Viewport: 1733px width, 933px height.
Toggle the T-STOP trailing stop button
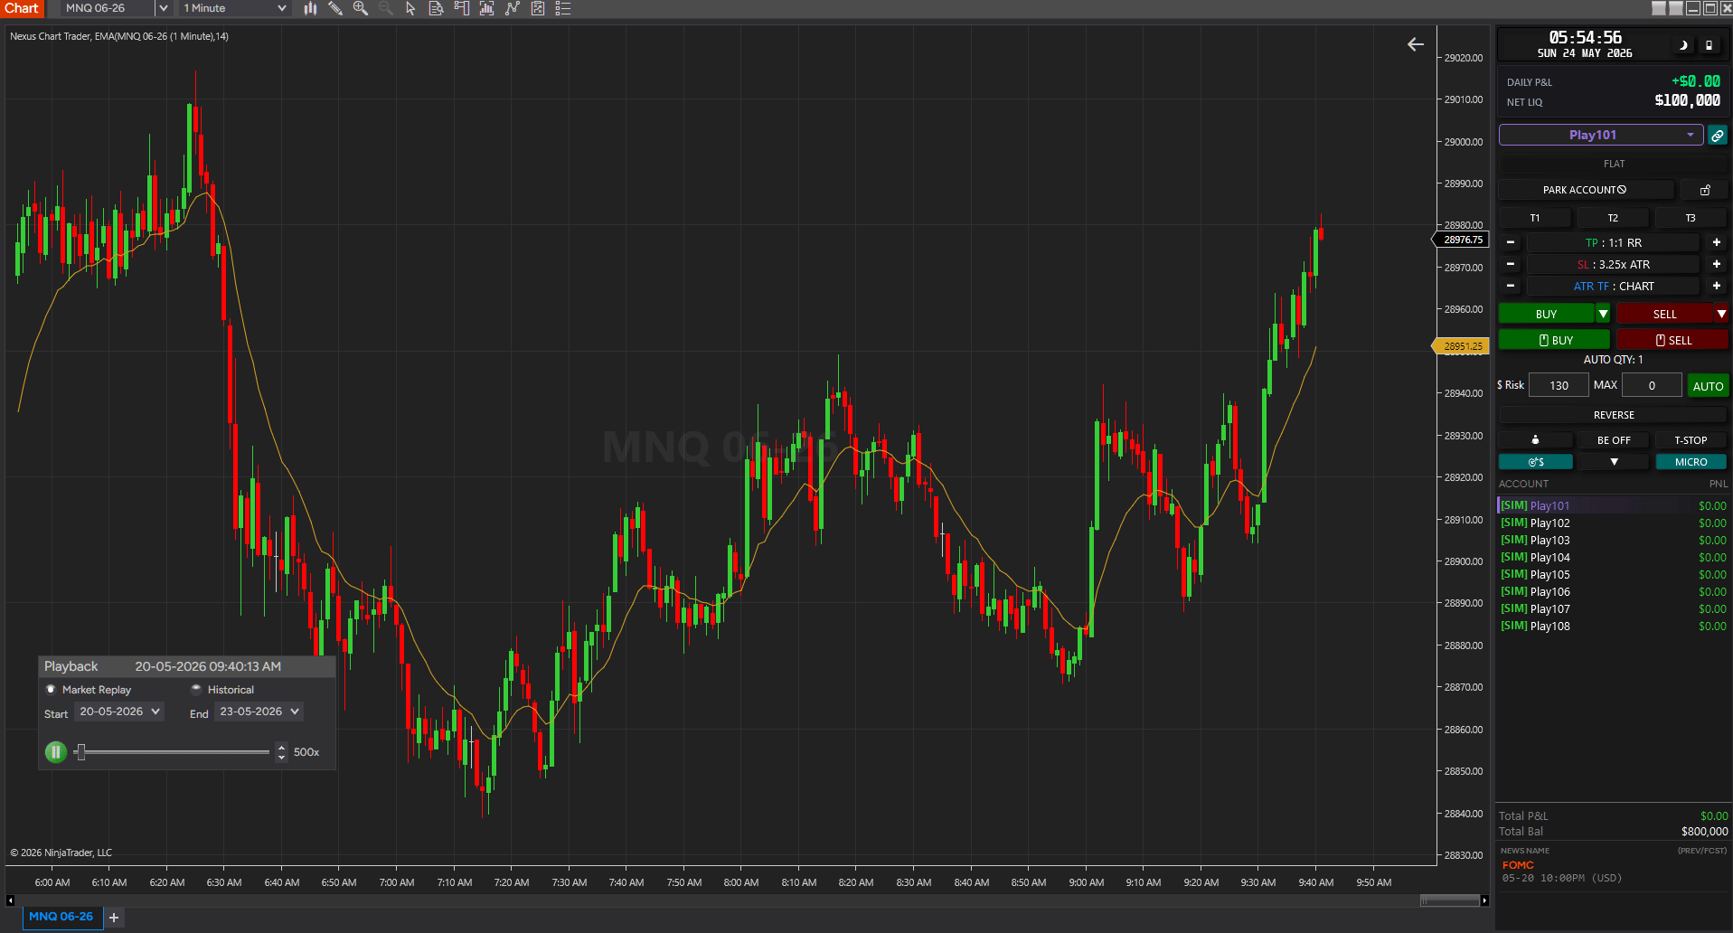[1691, 440]
